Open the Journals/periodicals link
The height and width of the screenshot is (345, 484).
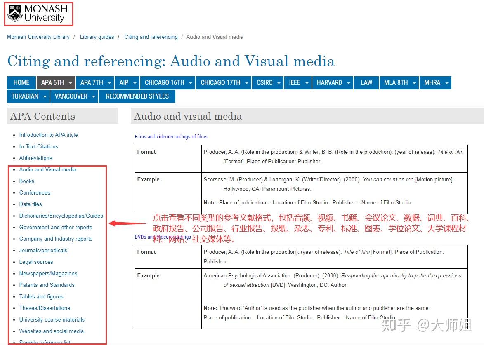[x=43, y=250]
